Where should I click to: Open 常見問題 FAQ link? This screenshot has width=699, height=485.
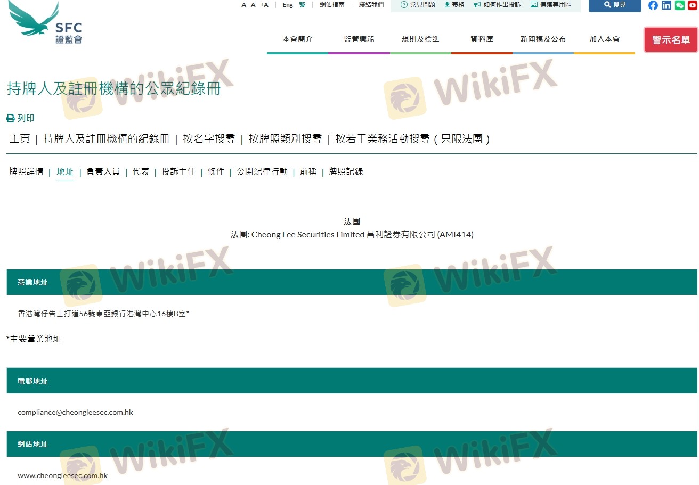click(x=418, y=5)
